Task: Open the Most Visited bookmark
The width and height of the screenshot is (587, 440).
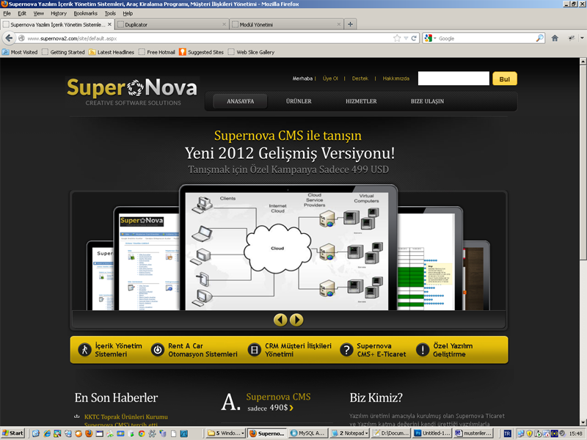Action: pyautogui.click(x=21, y=52)
